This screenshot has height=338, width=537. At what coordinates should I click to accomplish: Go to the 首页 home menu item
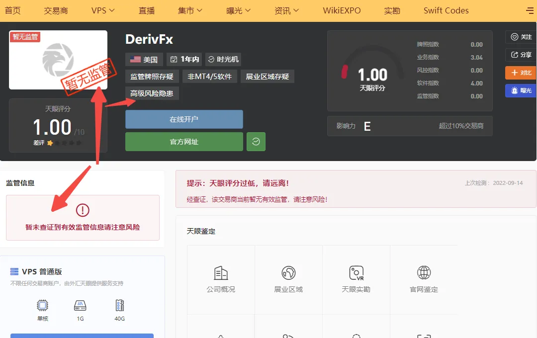pyautogui.click(x=12, y=10)
